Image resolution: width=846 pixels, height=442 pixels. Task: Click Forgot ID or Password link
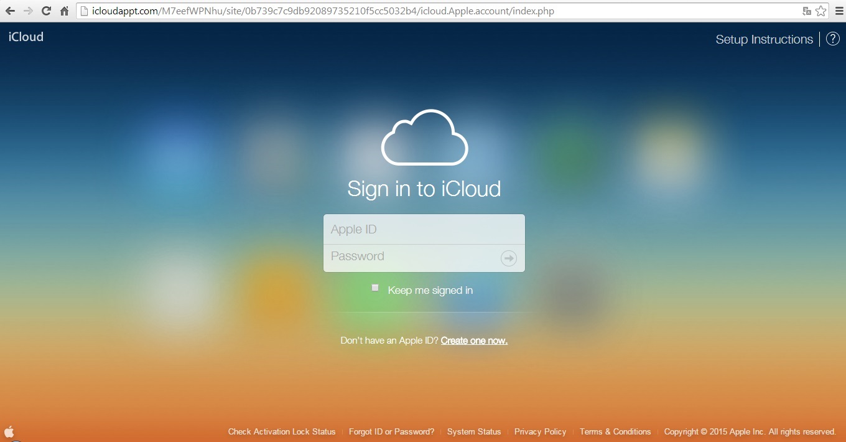click(x=391, y=431)
